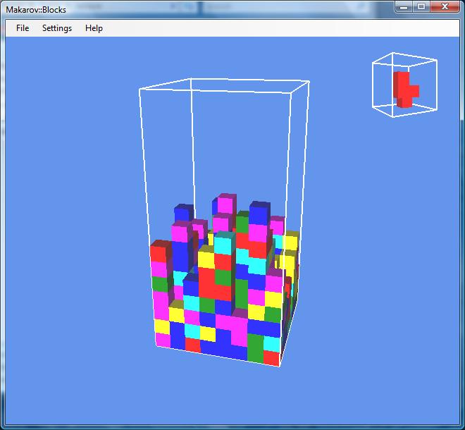Click the Makarov::Blocks title text
Viewport: 465px width, 430px height.
36,10
